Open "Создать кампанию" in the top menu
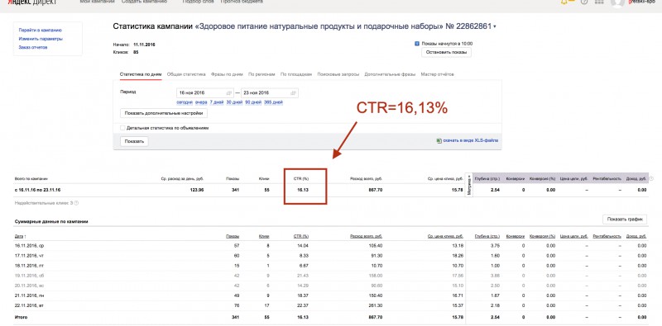 pos(144,2)
